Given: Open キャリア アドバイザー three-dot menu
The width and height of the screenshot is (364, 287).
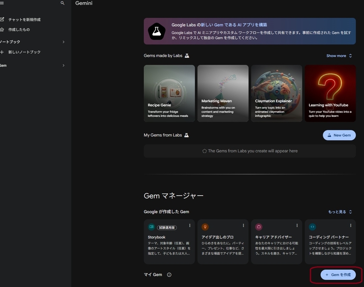Looking at the screenshot, I should click(x=297, y=225).
